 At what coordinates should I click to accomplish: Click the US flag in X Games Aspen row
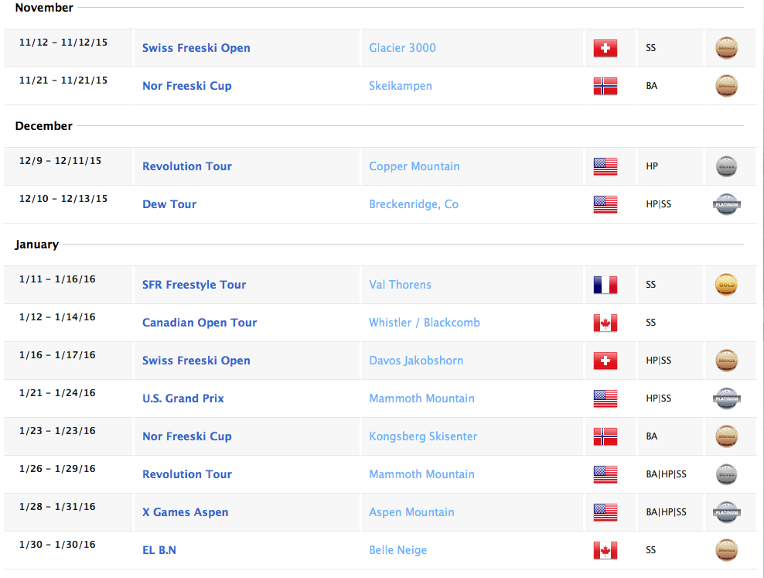pos(605,512)
